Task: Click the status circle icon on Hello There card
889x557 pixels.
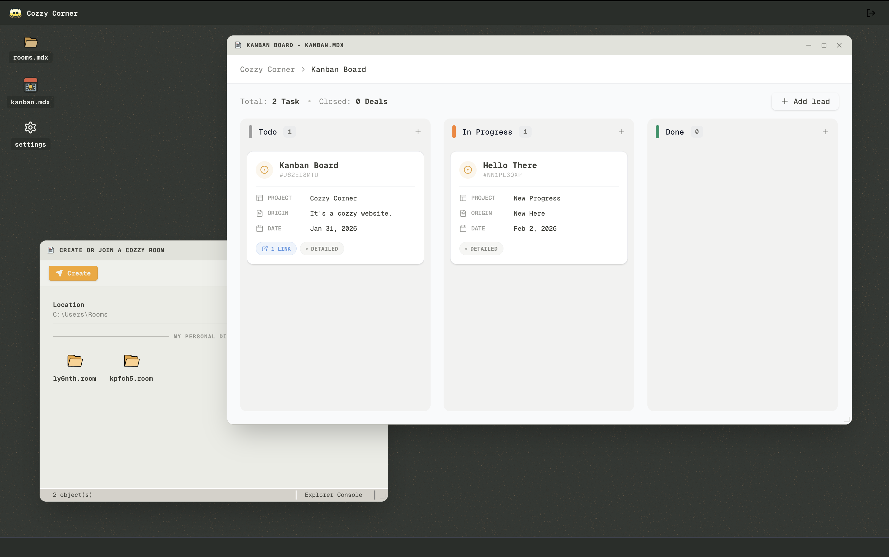Action: tap(468, 170)
